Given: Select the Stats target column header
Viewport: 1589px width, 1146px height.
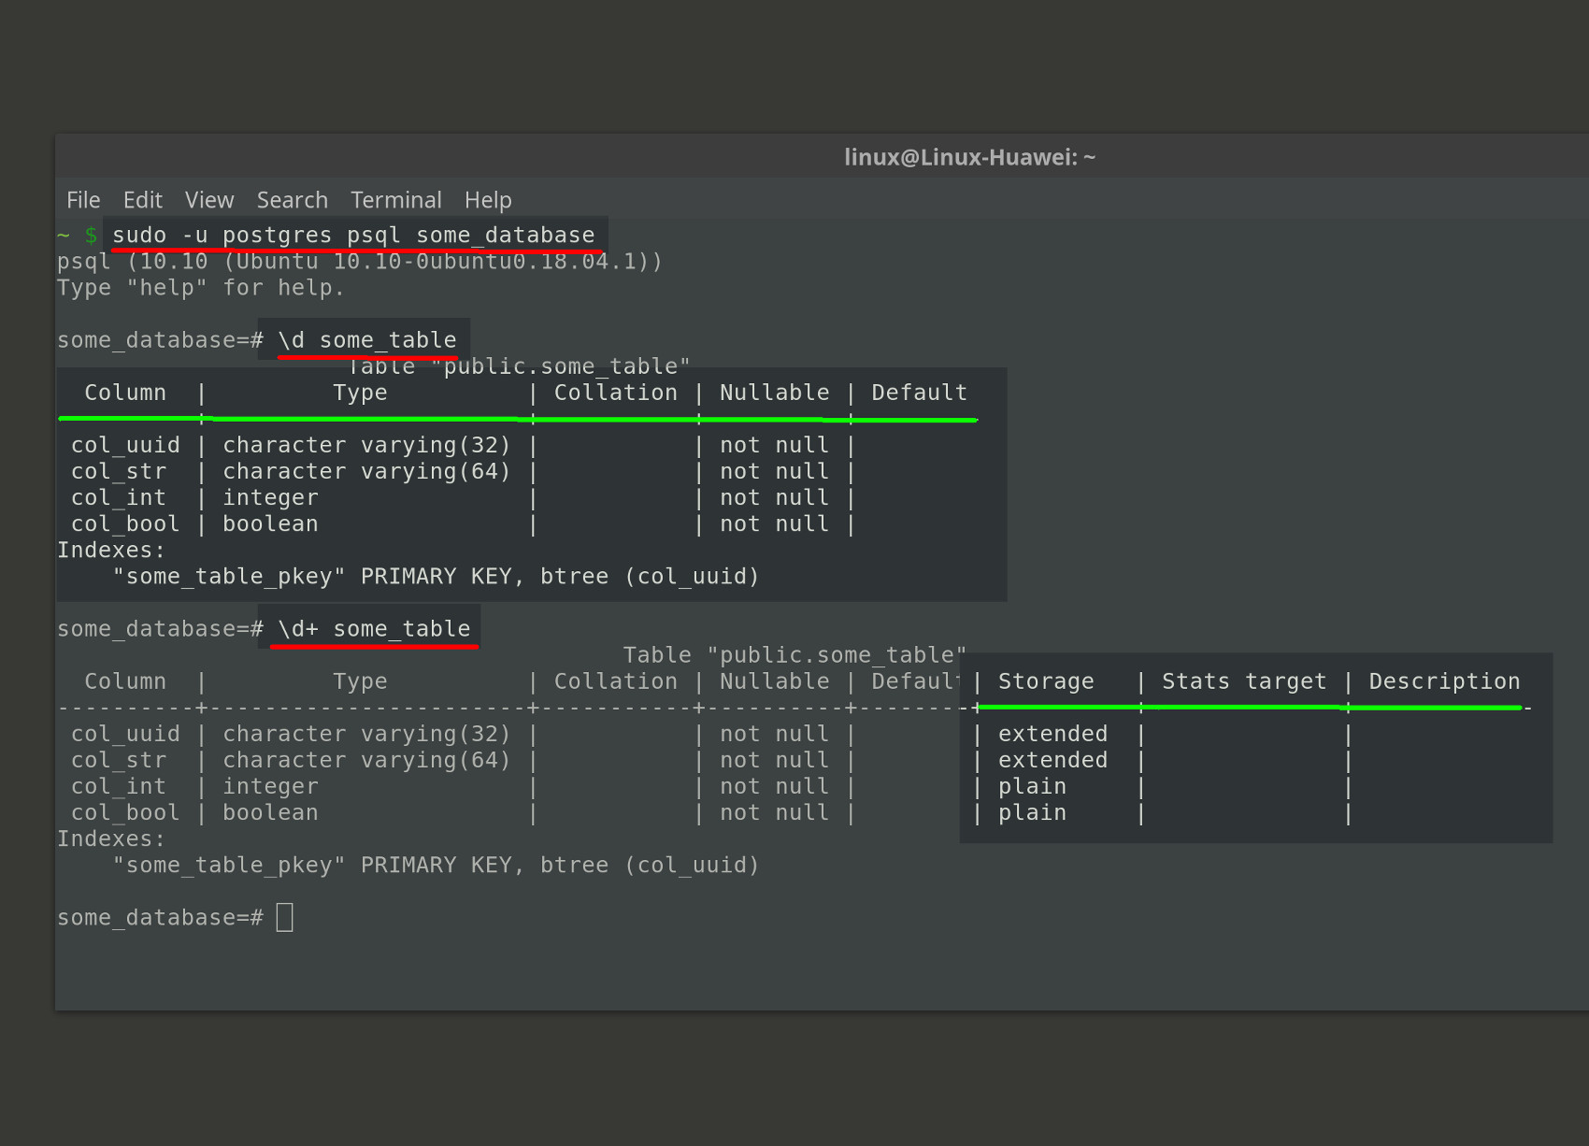Looking at the screenshot, I should click(1243, 681).
